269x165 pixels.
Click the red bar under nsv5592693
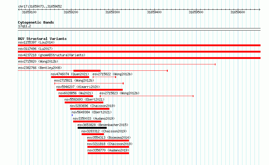[x=84, y=102]
